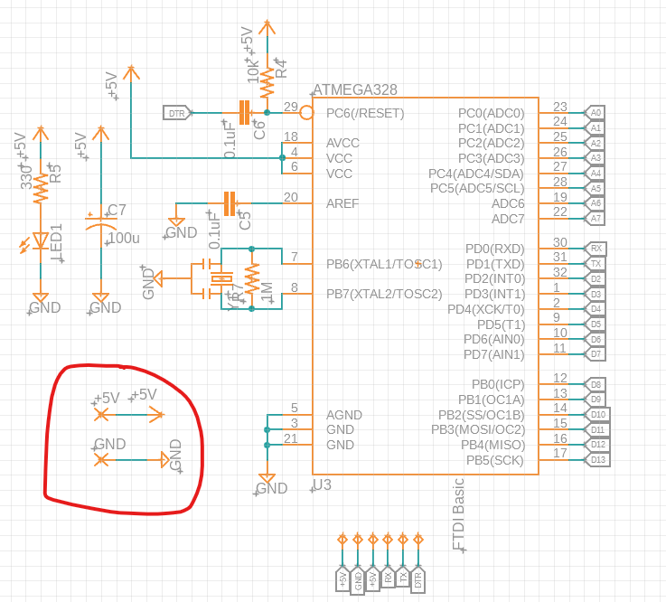Click the PB5(SCK) pin label

click(x=494, y=460)
